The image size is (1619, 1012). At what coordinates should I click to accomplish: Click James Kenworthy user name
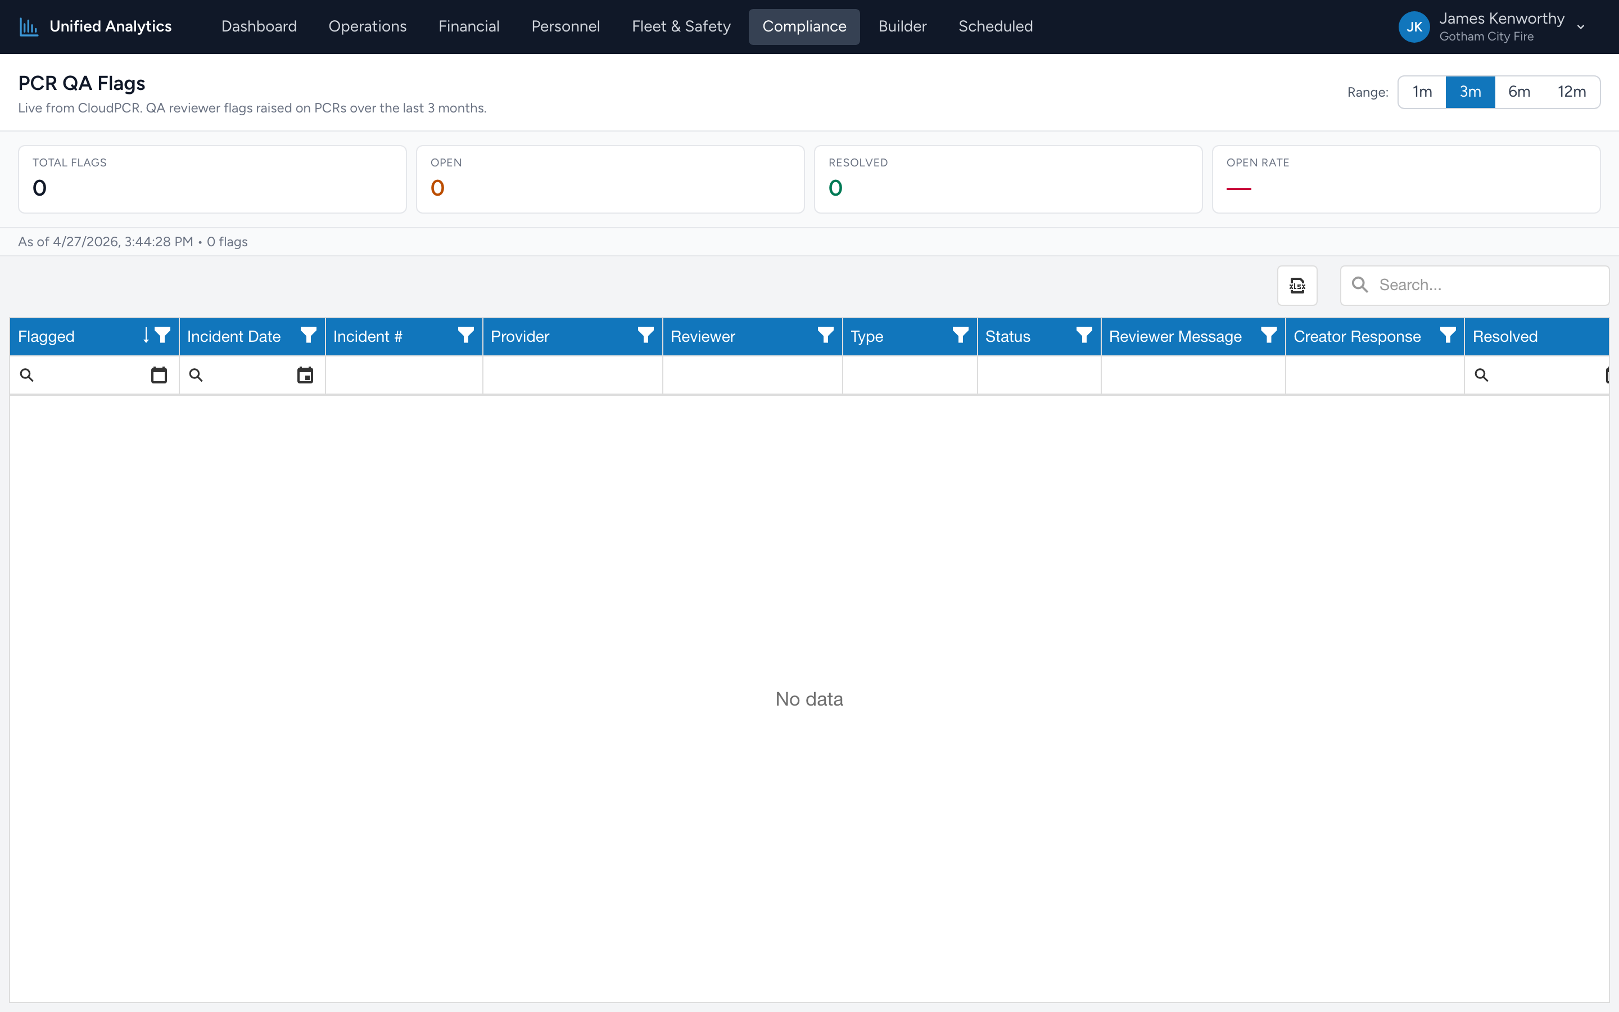coord(1502,19)
